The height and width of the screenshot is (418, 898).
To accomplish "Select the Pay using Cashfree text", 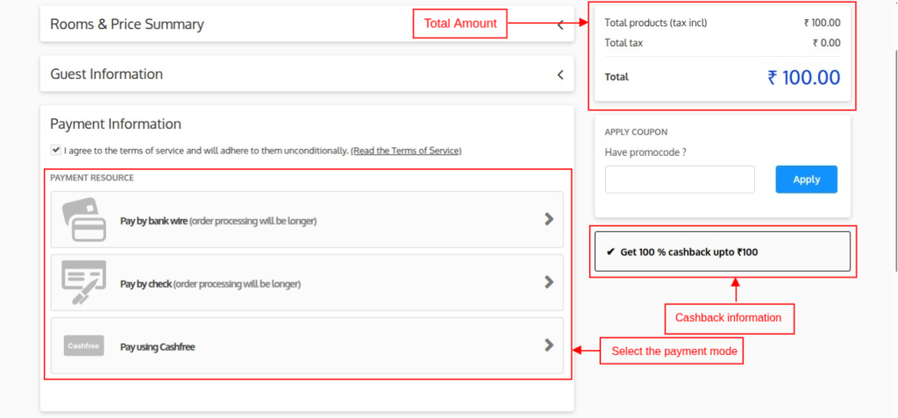I will point(157,347).
